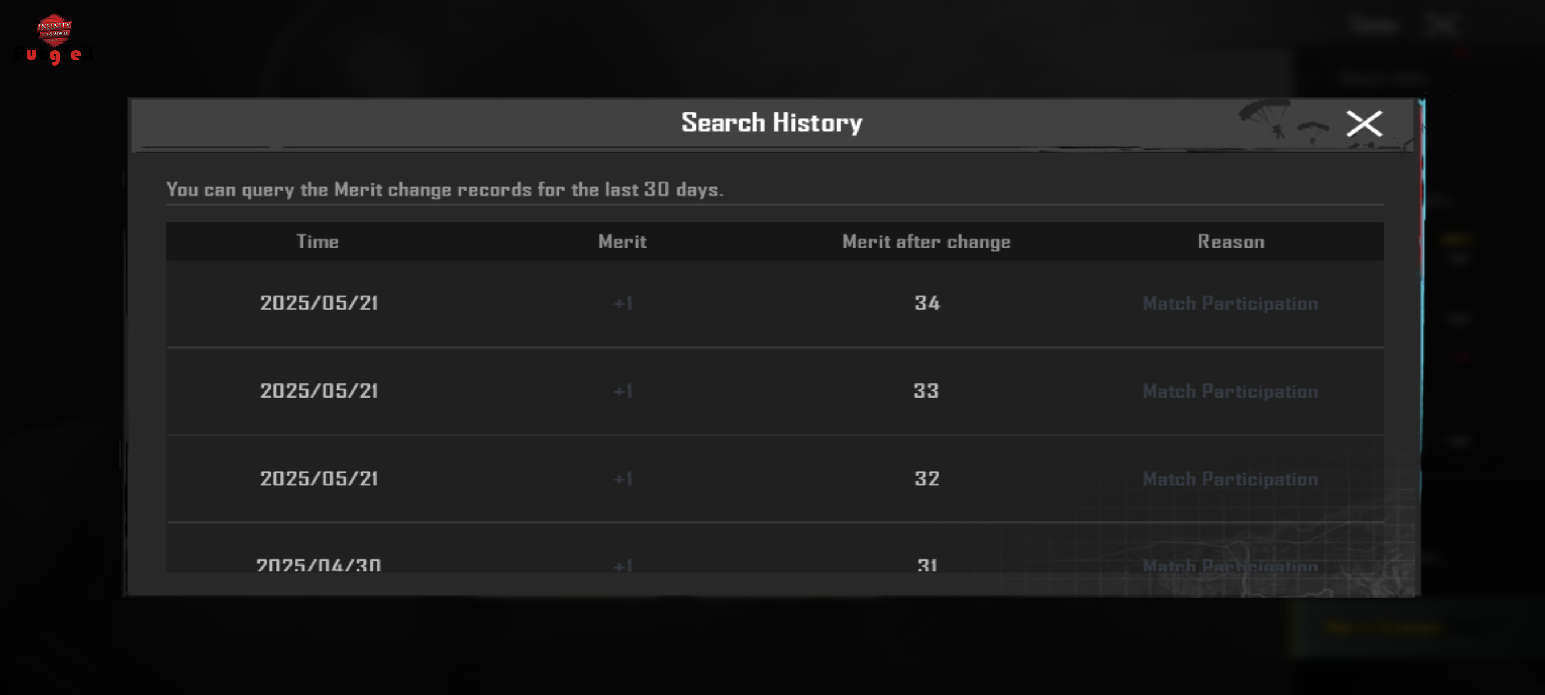Click Match Participation in the merit 32 row
The height and width of the screenshot is (695, 1545).
[1230, 479]
